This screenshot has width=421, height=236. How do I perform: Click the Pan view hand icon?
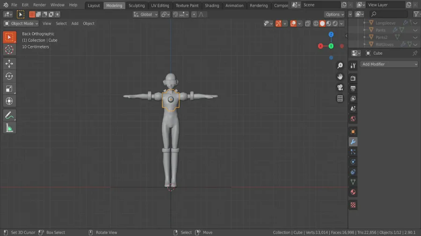(340, 76)
